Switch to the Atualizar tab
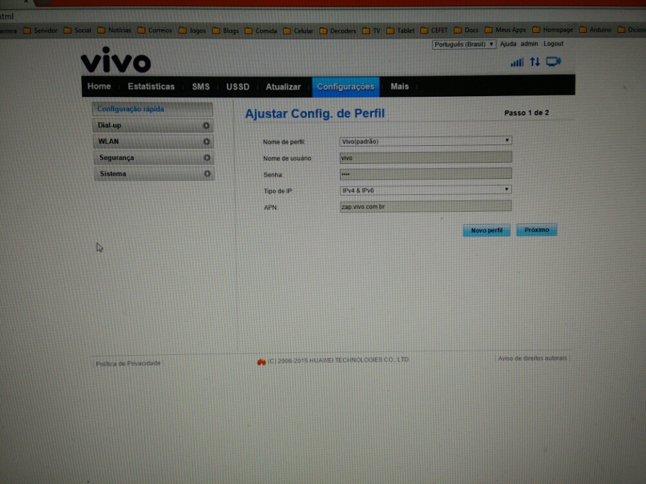This screenshot has height=484, width=646. point(283,87)
